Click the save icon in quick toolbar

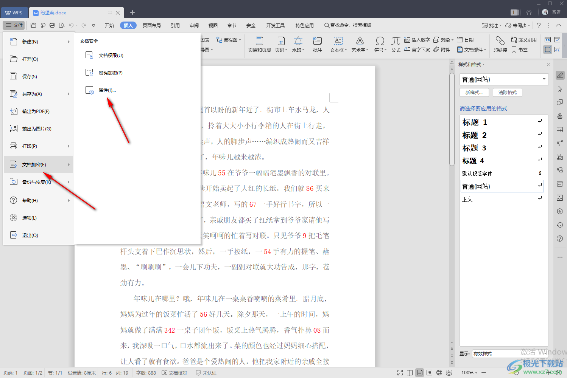33,25
